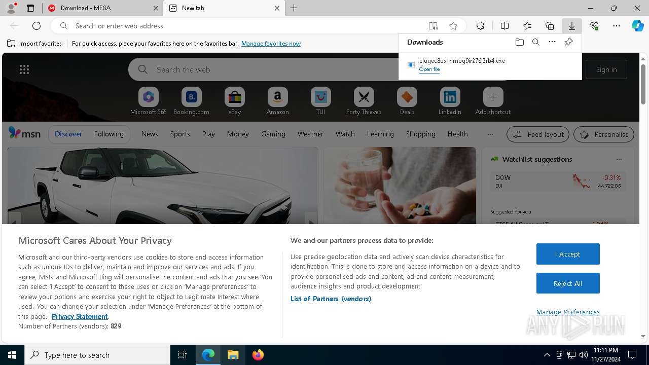Viewport: 649px width, 365px height.
Task: Open the Favorites list icon
Action: [527, 26]
